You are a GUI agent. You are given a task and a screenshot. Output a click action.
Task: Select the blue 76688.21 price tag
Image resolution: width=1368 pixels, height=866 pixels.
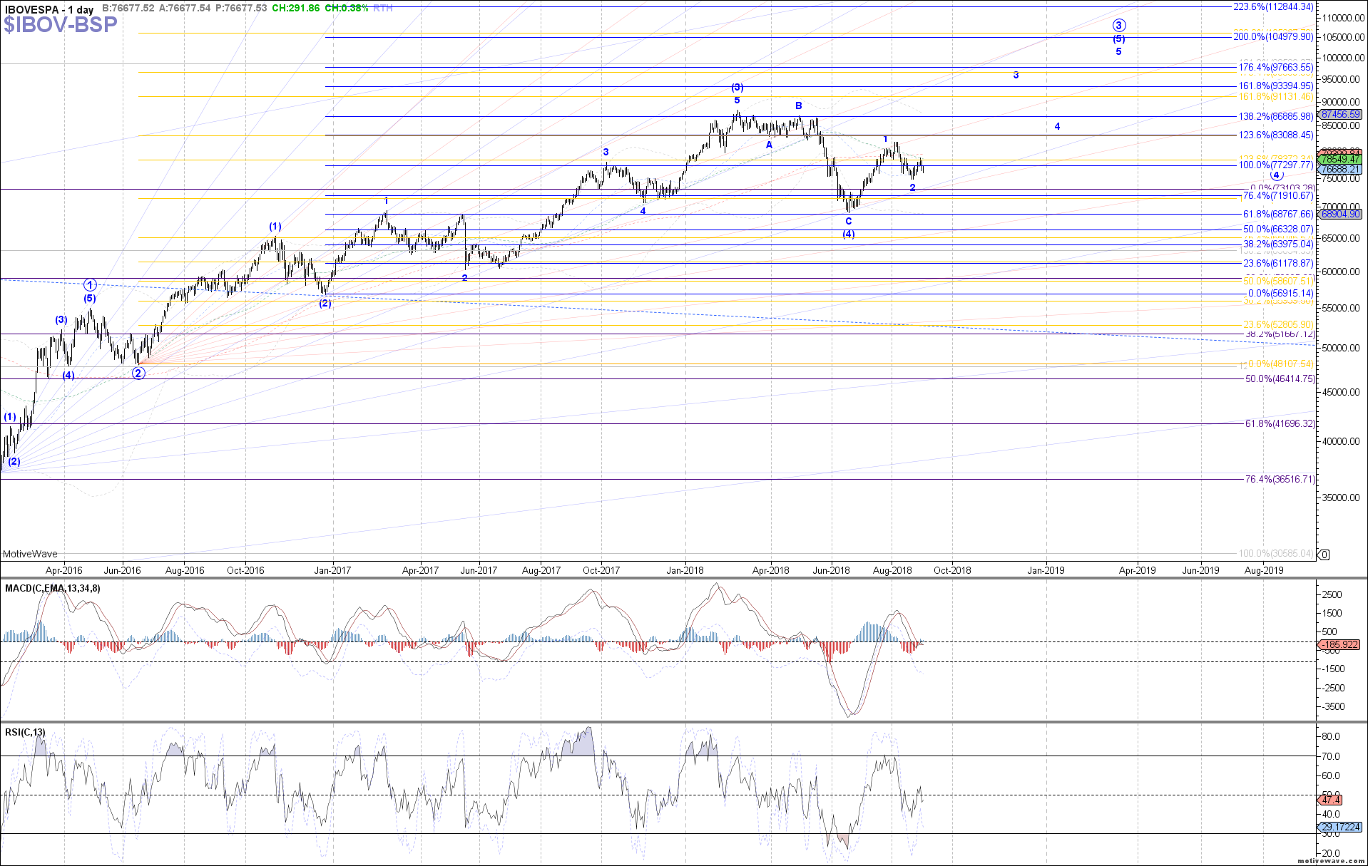[1340, 170]
